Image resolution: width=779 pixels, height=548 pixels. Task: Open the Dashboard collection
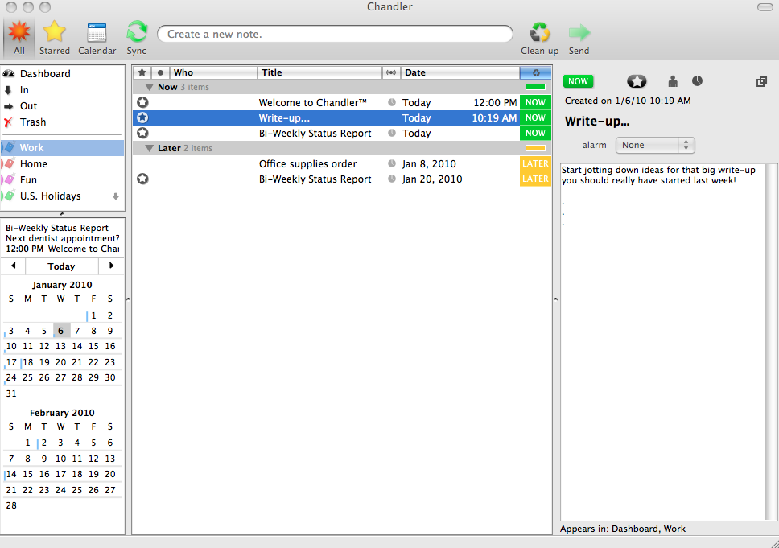45,73
